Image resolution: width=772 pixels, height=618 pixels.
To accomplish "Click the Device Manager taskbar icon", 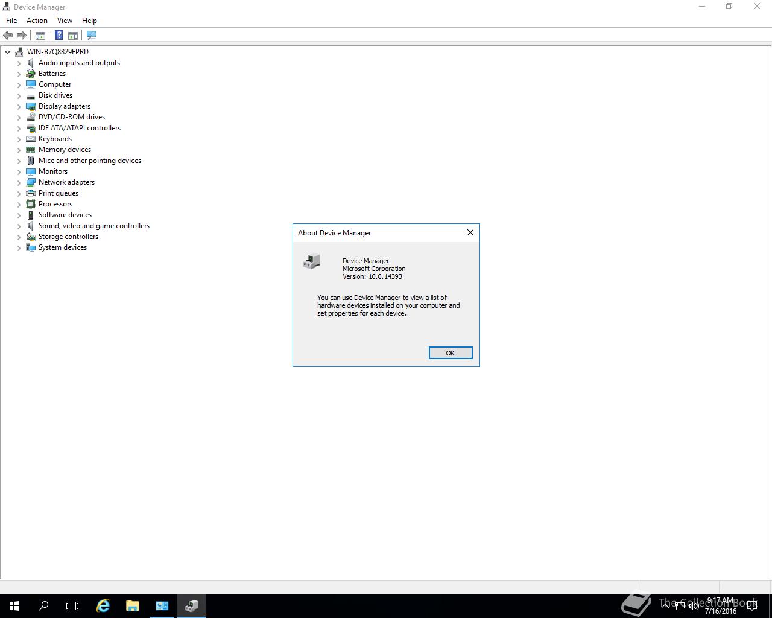I will coord(192,606).
